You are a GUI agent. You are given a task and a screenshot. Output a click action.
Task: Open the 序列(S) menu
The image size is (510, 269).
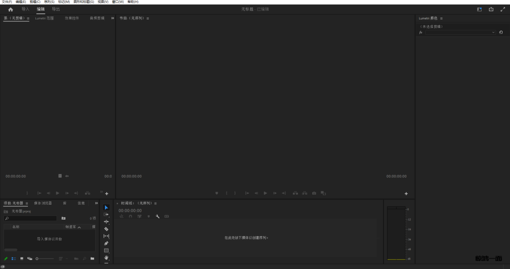49,2
